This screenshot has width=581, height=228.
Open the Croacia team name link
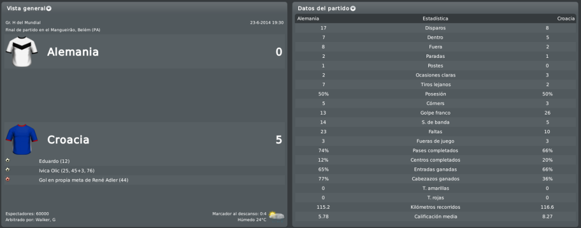pyautogui.click(x=68, y=140)
